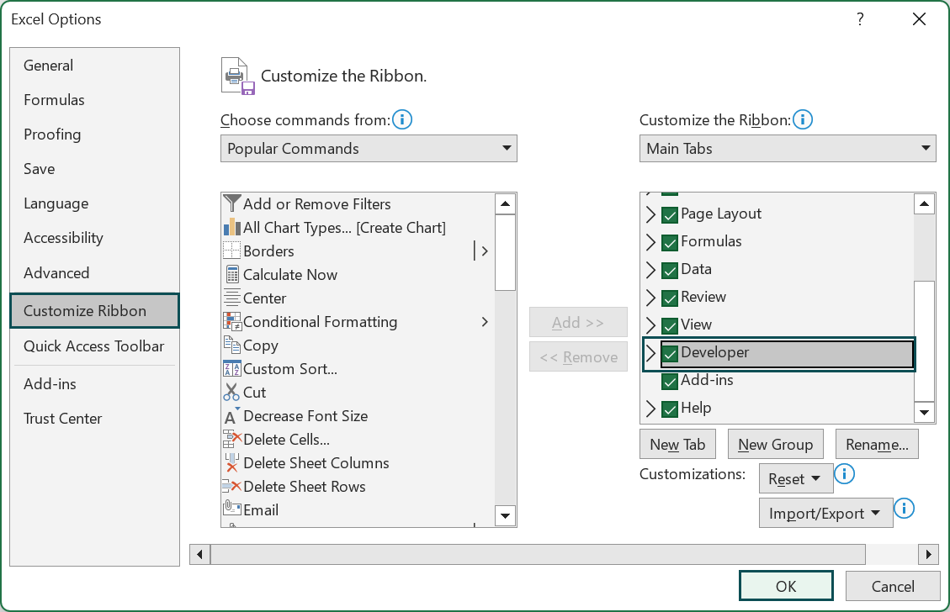Click ribbon tabs list scroll up arrow
This screenshot has height=612, width=950.
[924, 204]
